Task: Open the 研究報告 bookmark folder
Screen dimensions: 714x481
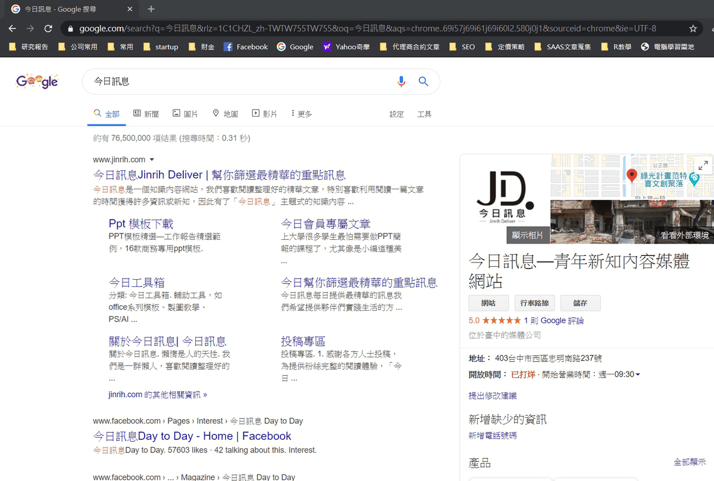Action: [29, 46]
